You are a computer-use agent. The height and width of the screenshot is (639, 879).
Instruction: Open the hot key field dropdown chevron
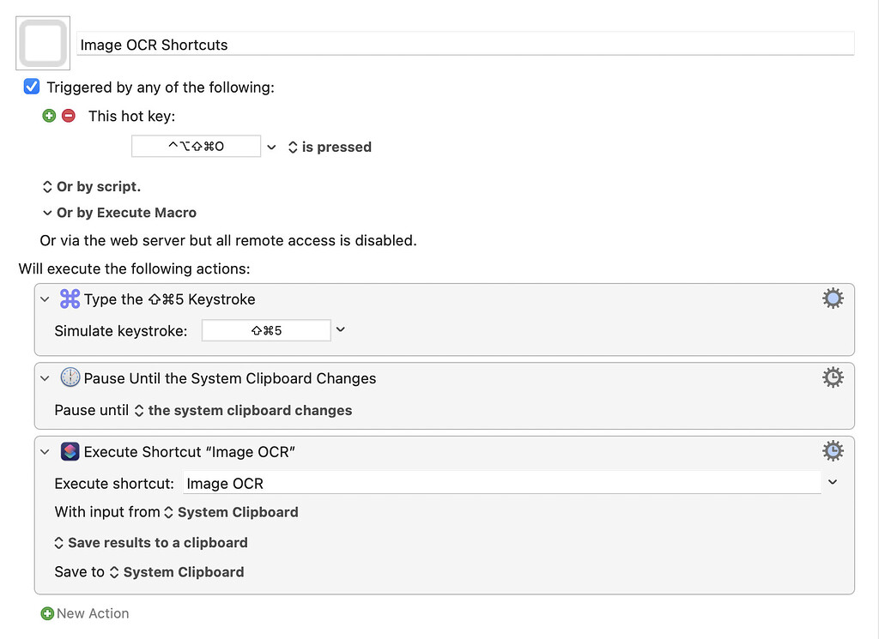(272, 147)
